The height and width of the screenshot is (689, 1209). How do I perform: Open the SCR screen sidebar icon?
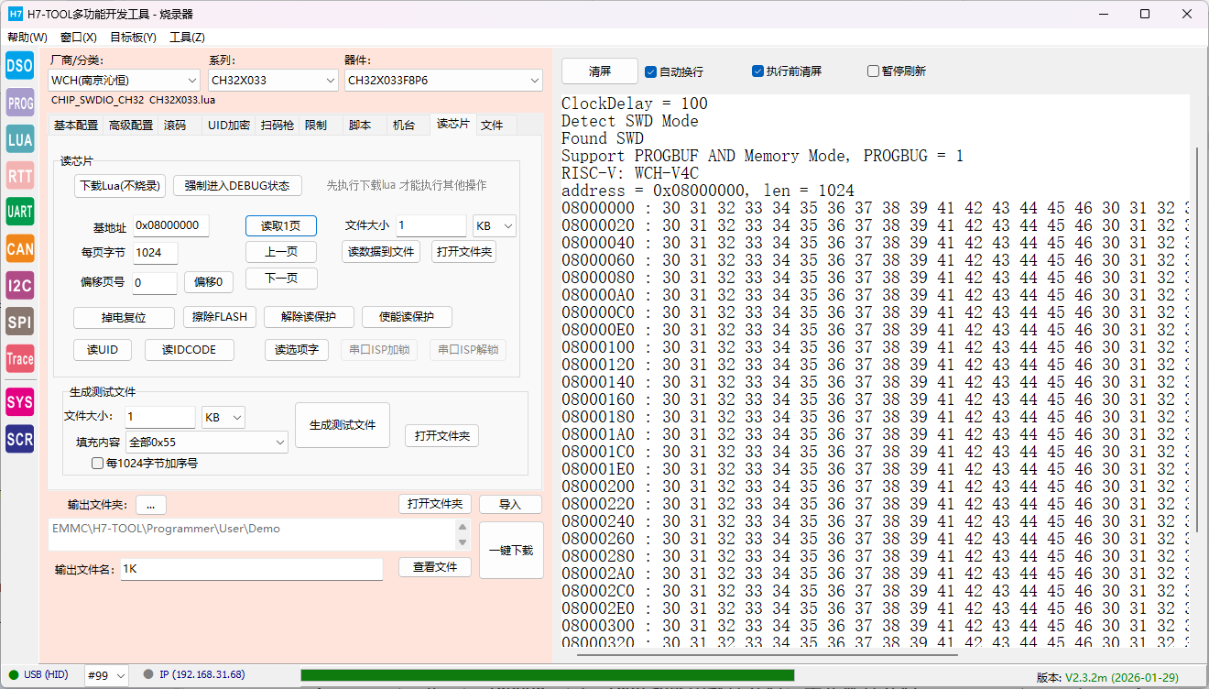[x=19, y=439]
